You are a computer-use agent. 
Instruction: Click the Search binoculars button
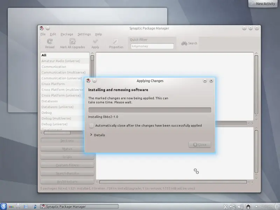[189, 43]
